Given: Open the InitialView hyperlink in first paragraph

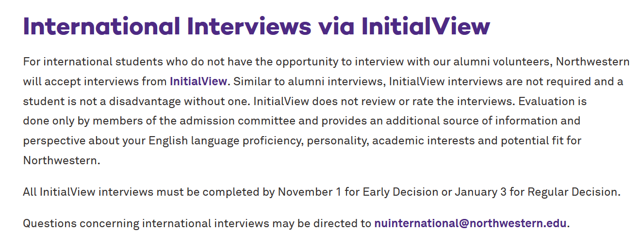Looking at the screenshot, I should [x=198, y=81].
